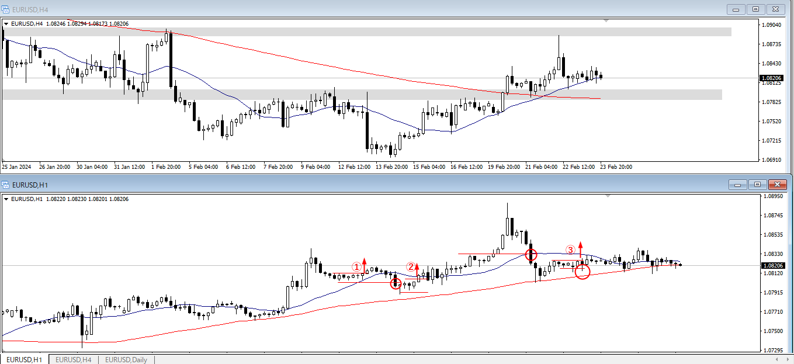The height and width of the screenshot is (364, 794).
Task: Select the EURUSD,H1 tab
Action: [25, 359]
